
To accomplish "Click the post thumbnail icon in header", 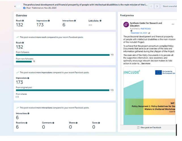I will [19, 6].
